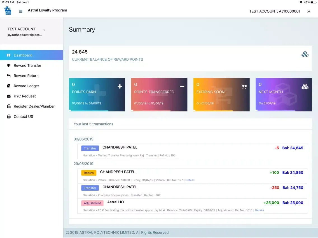Open Contact US in the sidebar
Viewport: 318px width, 238px height.
click(x=31, y=116)
